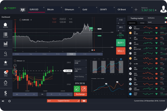Click the BTC Bitcoin coin icon

[130, 33]
